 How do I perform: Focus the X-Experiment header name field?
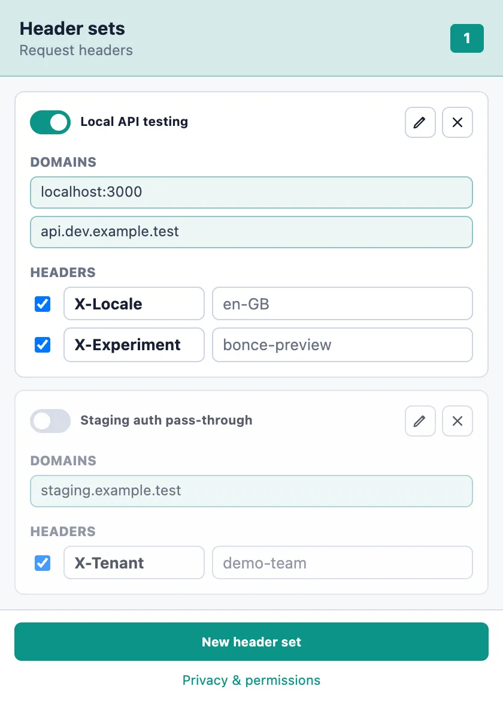click(x=134, y=345)
